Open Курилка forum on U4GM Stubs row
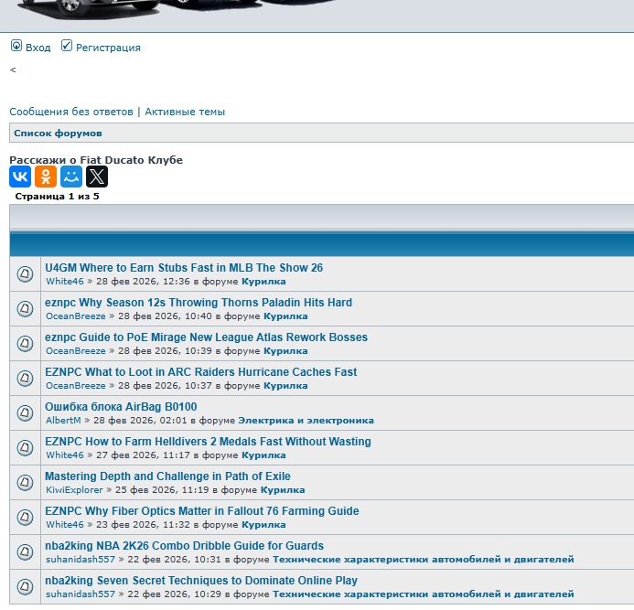The width and height of the screenshot is (634, 610). tap(263, 282)
